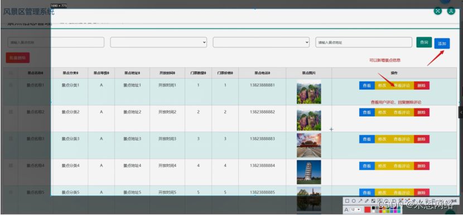Image resolution: width=463 pixels, height=215 pixels.
Task: Check the checkbox for 景点名称3 row
Action: click(11, 138)
